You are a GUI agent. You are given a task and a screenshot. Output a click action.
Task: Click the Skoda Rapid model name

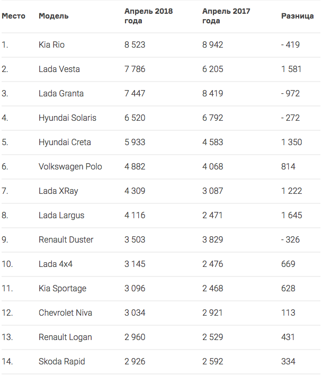tap(62, 362)
